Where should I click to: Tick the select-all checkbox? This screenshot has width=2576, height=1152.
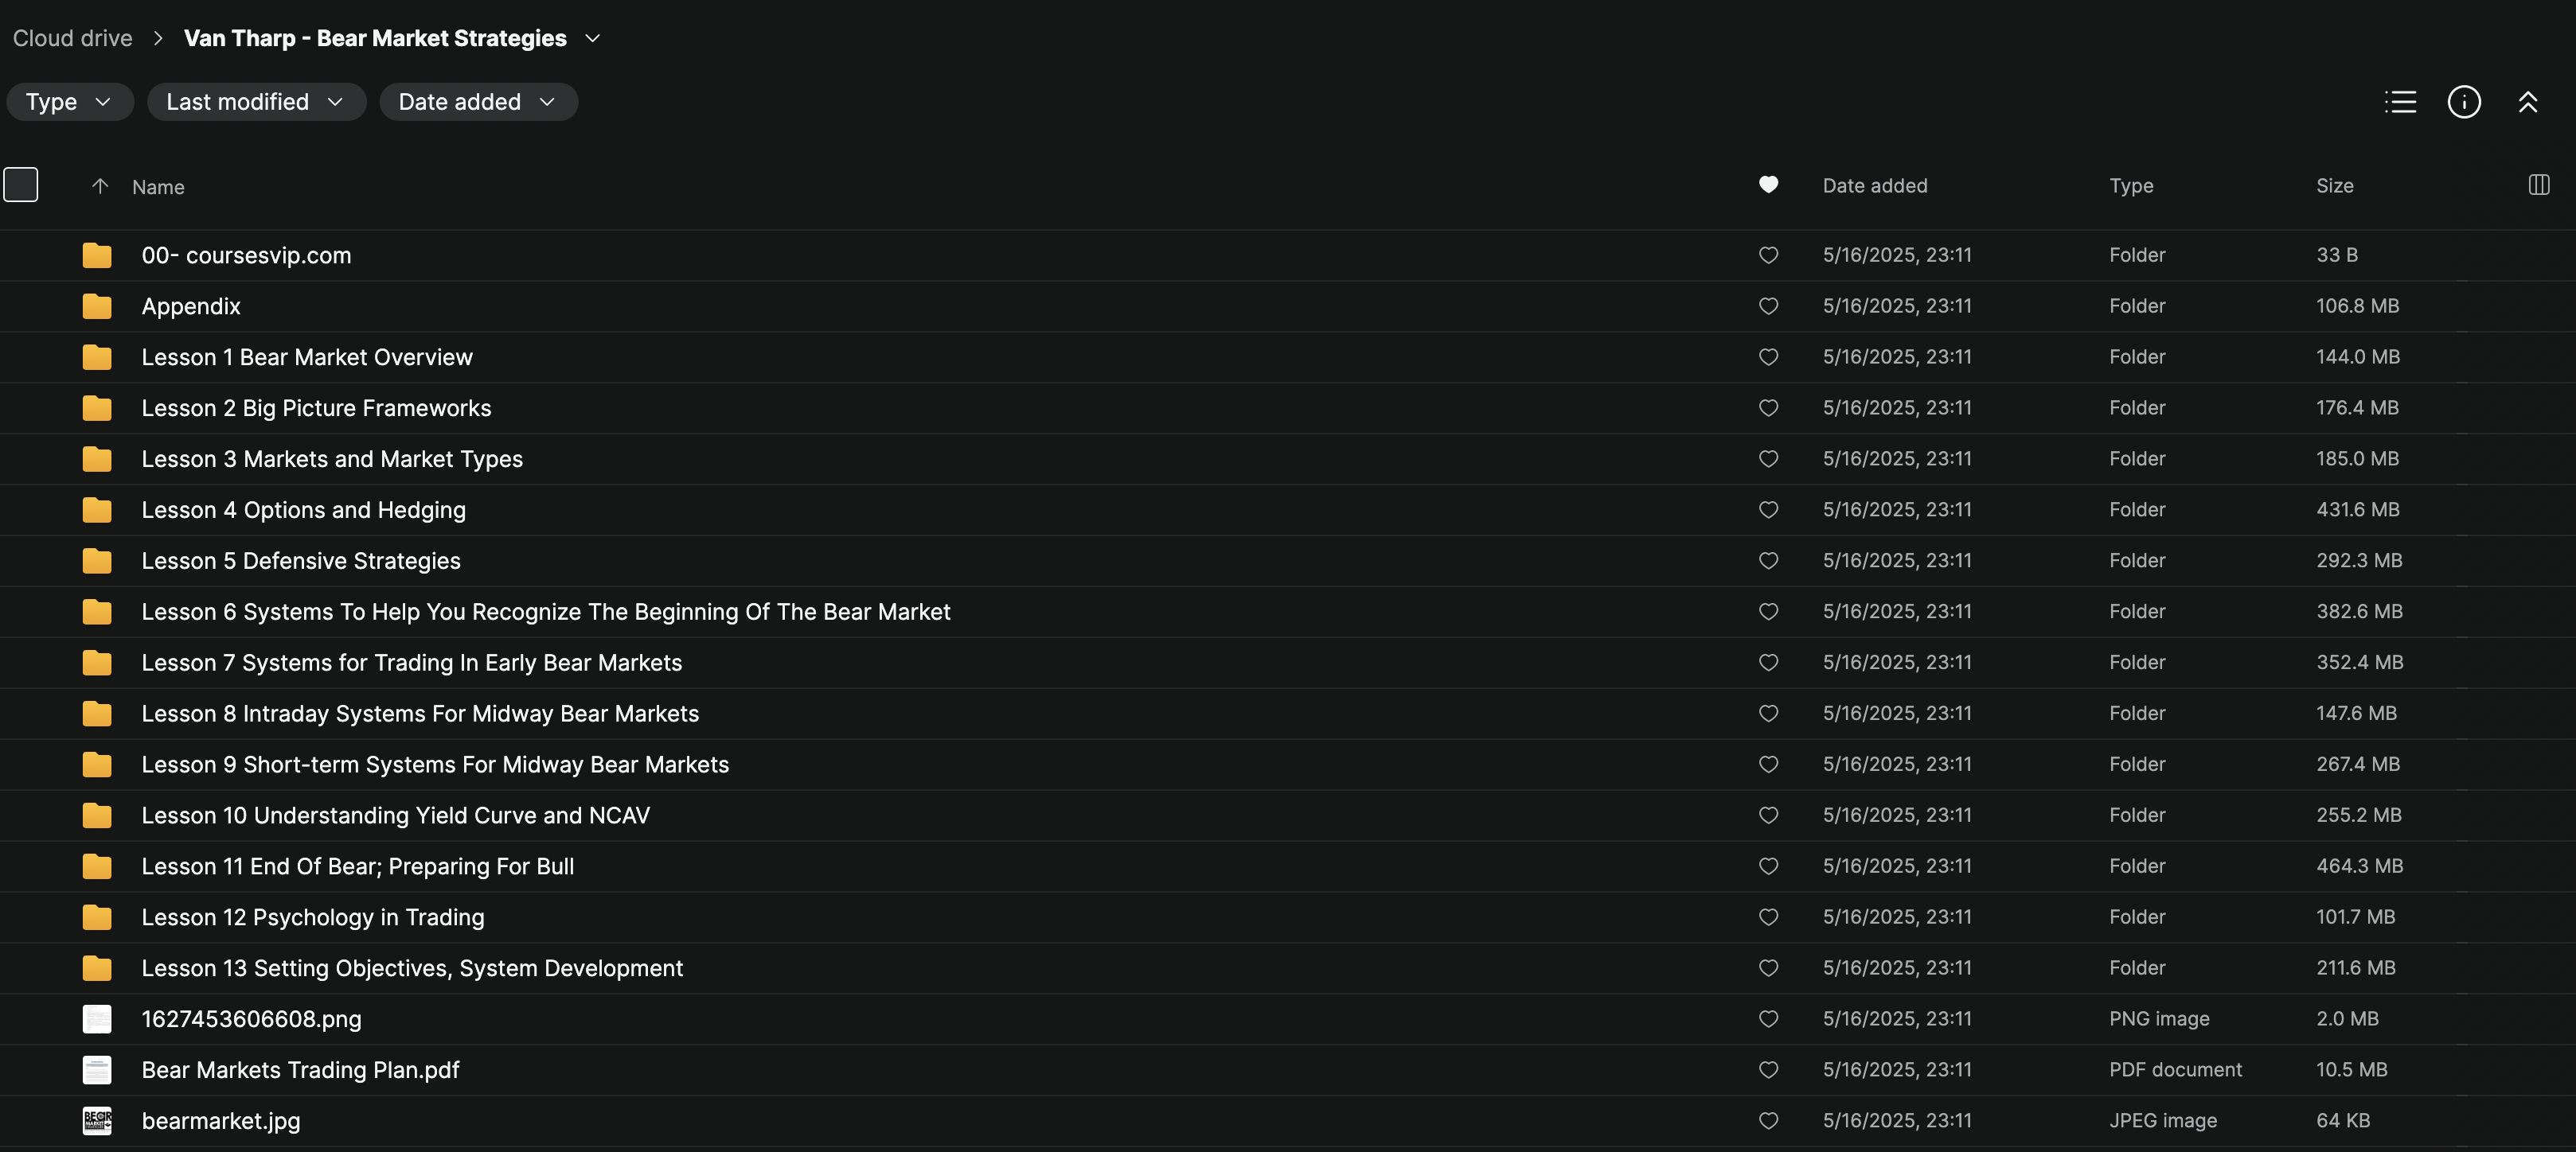(21, 185)
